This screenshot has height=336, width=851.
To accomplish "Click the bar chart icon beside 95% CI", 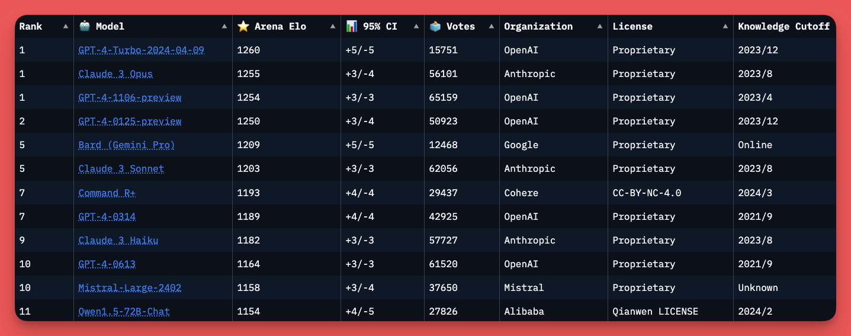I will (352, 26).
